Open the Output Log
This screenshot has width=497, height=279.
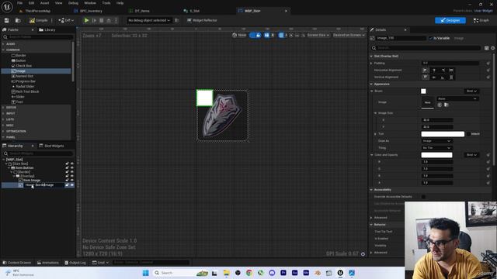tap(75, 263)
